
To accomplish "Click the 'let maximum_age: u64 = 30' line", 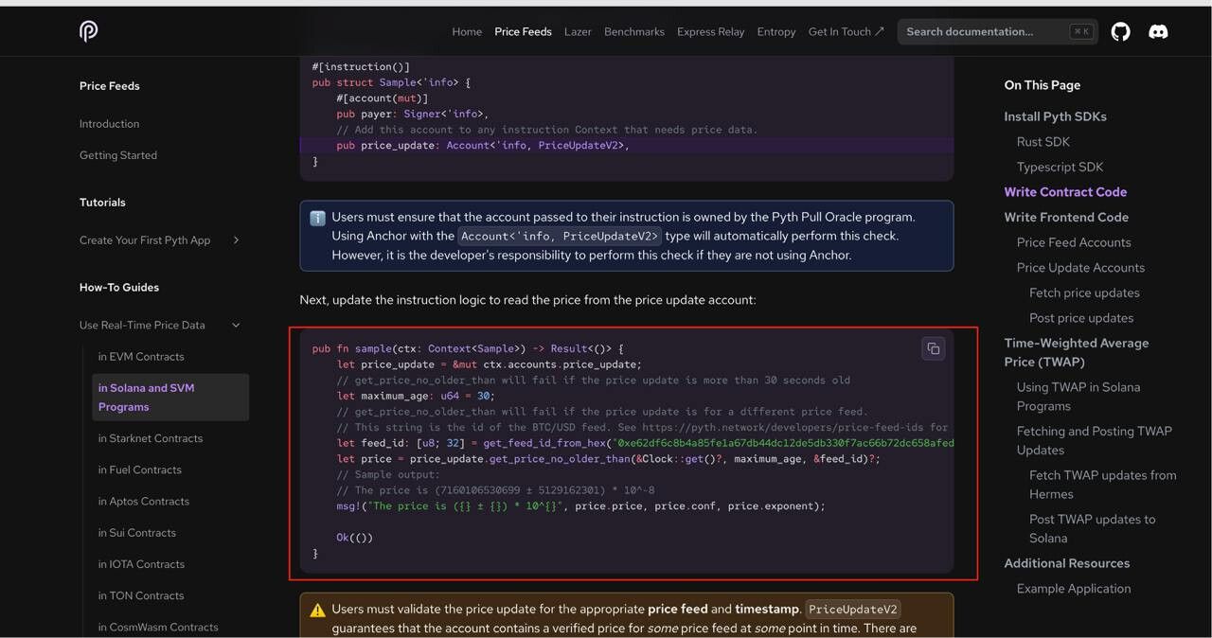I will [416, 396].
